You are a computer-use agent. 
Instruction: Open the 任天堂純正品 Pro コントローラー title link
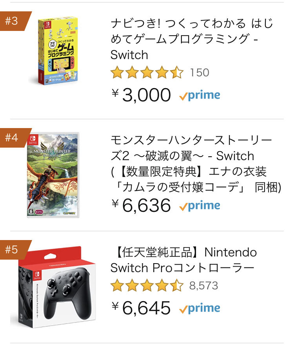pyautogui.click(x=183, y=260)
